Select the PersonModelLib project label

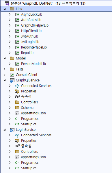tap(33, 64)
